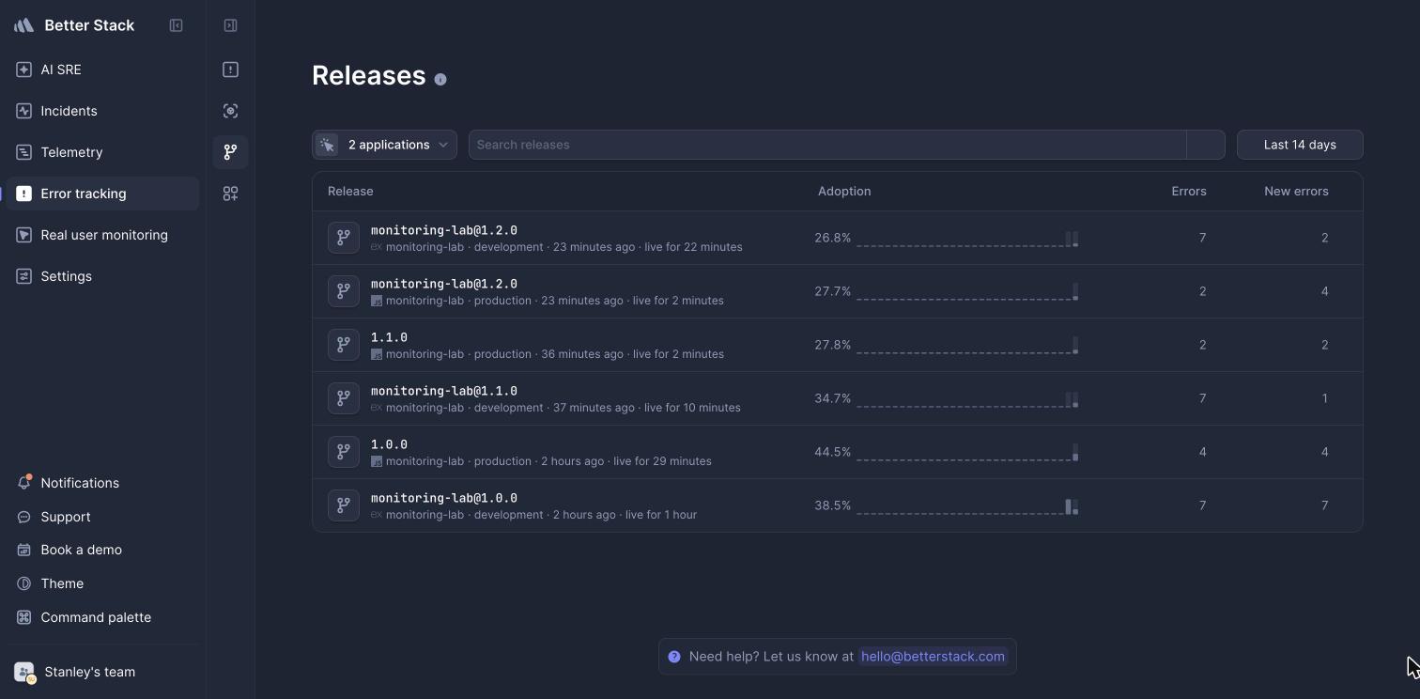Click the Adoption column header
The image size is (1420, 699).
coord(844,191)
